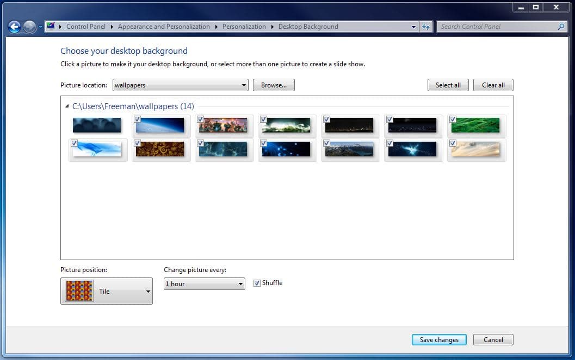Uncheck the colorful game characters wallpaper checkbox
This screenshot has height=360, width=575.
(x=200, y=119)
